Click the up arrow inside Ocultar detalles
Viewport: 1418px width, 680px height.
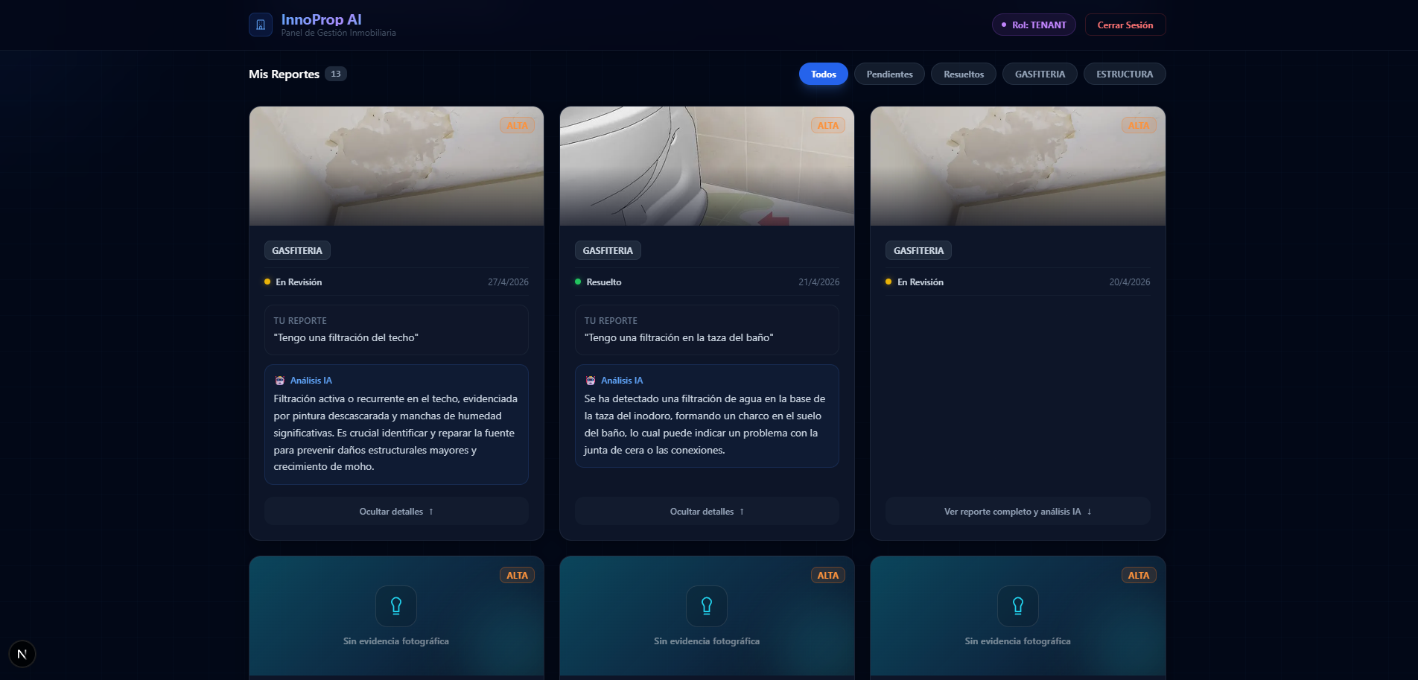430,511
